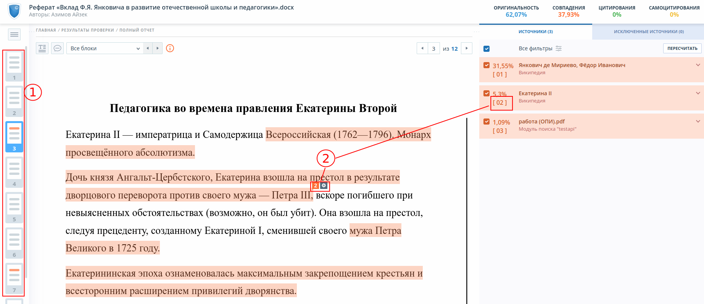The image size is (704, 304).
Task: Click source index [ 01 ]
Action: click(x=500, y=74)
